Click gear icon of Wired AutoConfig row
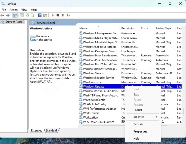Screen dimensions: 186x144 [x=81, y=100]
